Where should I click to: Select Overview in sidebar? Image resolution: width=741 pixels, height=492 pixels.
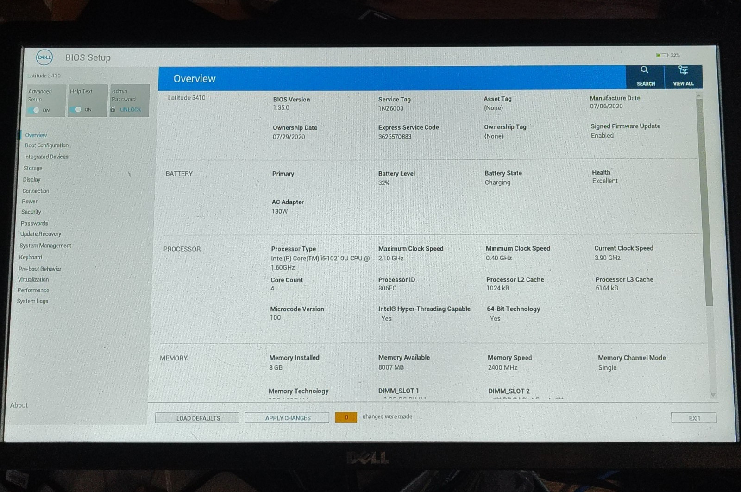[x=36, y=135]
